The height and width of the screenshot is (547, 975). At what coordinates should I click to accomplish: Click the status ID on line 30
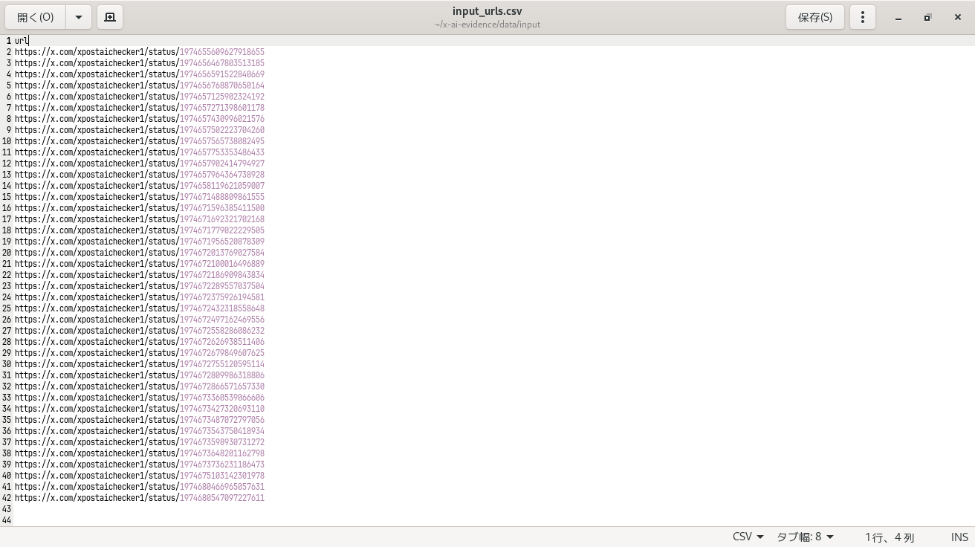click(221, 364)
